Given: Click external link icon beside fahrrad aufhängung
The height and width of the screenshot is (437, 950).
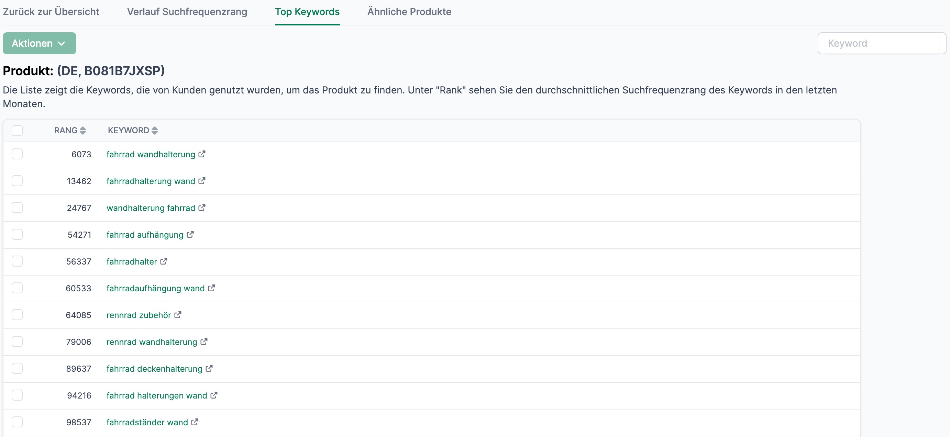Looking at the screenshot, I should (190, 235).
